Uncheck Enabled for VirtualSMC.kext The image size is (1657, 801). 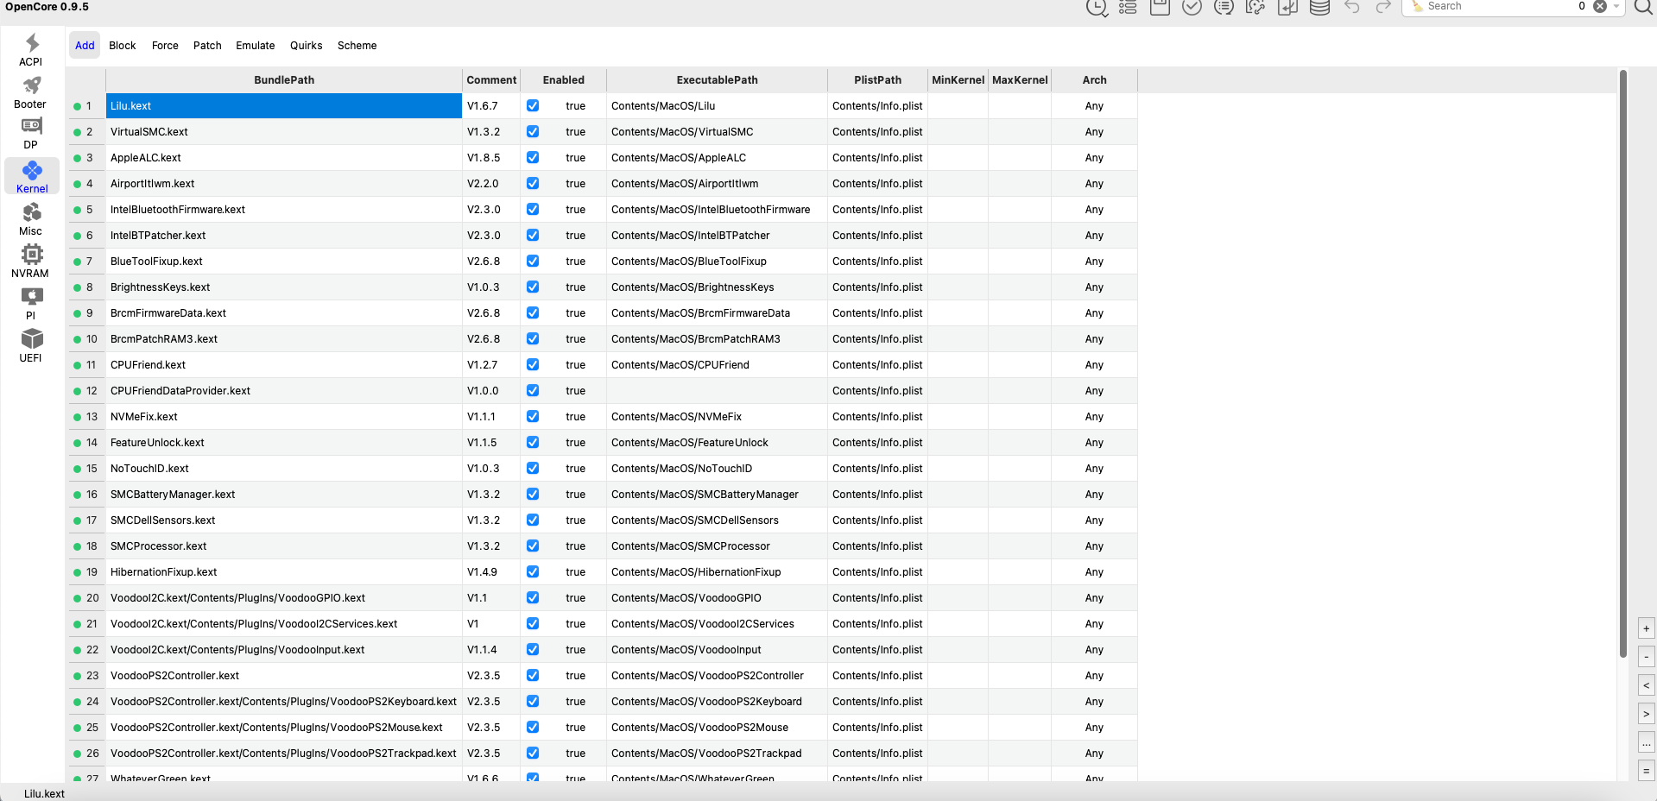[533, 131]
